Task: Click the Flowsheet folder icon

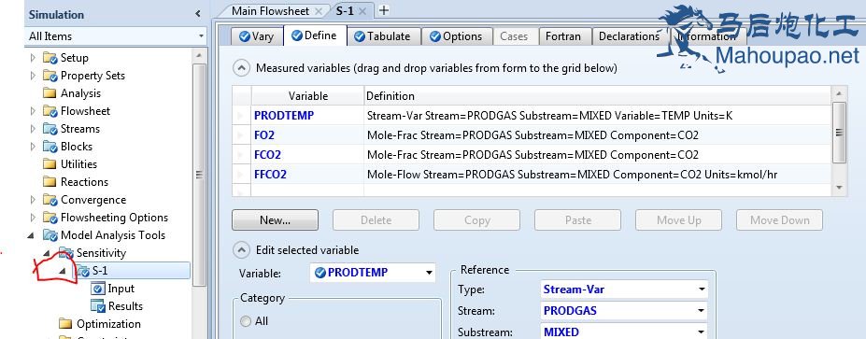Action: point(50,111)
